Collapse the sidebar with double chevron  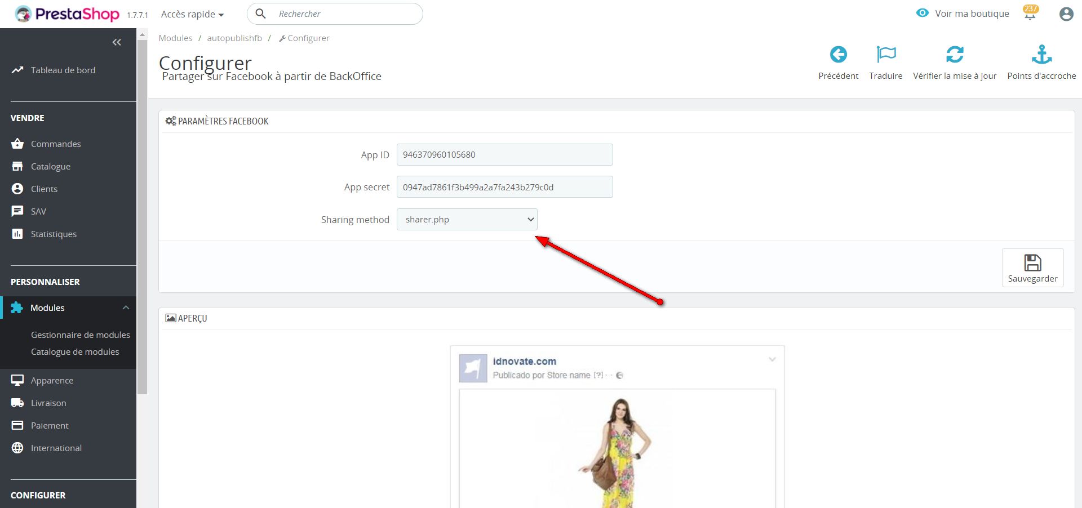coord(117,42)
